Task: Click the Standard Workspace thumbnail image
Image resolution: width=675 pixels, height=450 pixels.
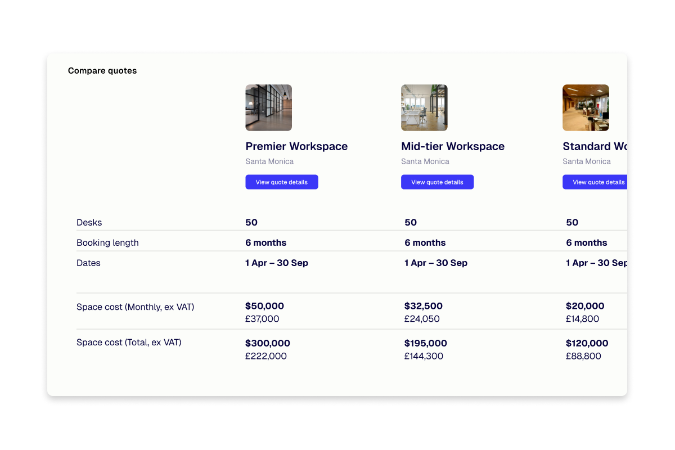Action: click(x=586, y=107)
